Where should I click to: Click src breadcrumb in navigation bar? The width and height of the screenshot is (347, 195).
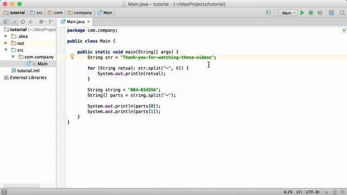(36, 12)
